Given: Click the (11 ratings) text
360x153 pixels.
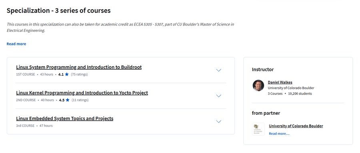Looking at the screenshot, I should (x=80, y=100).
